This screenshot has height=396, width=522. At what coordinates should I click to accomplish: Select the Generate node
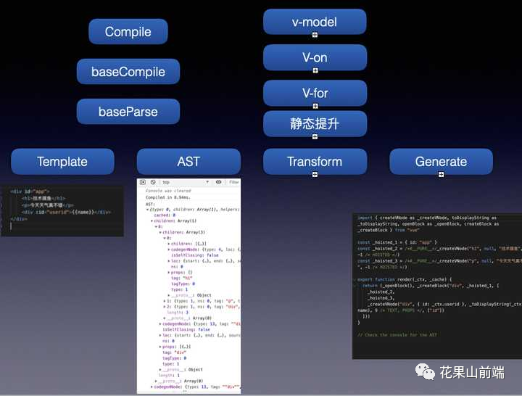tap(441, 162)
